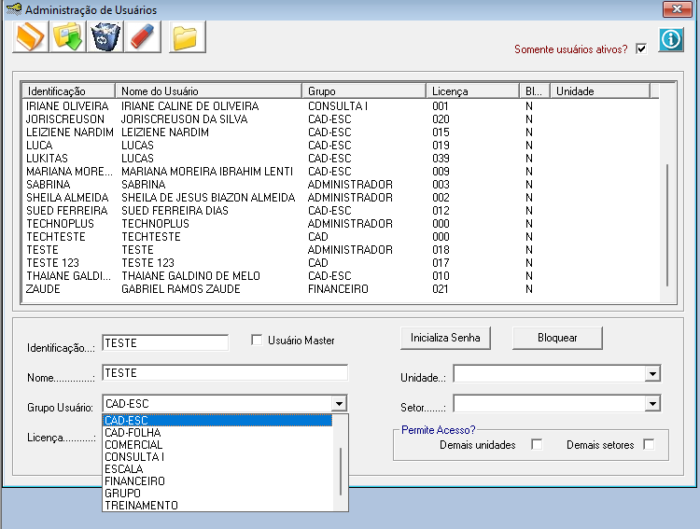Sort by the Identificação column header

pyautogui.click(x=69, y=91)
